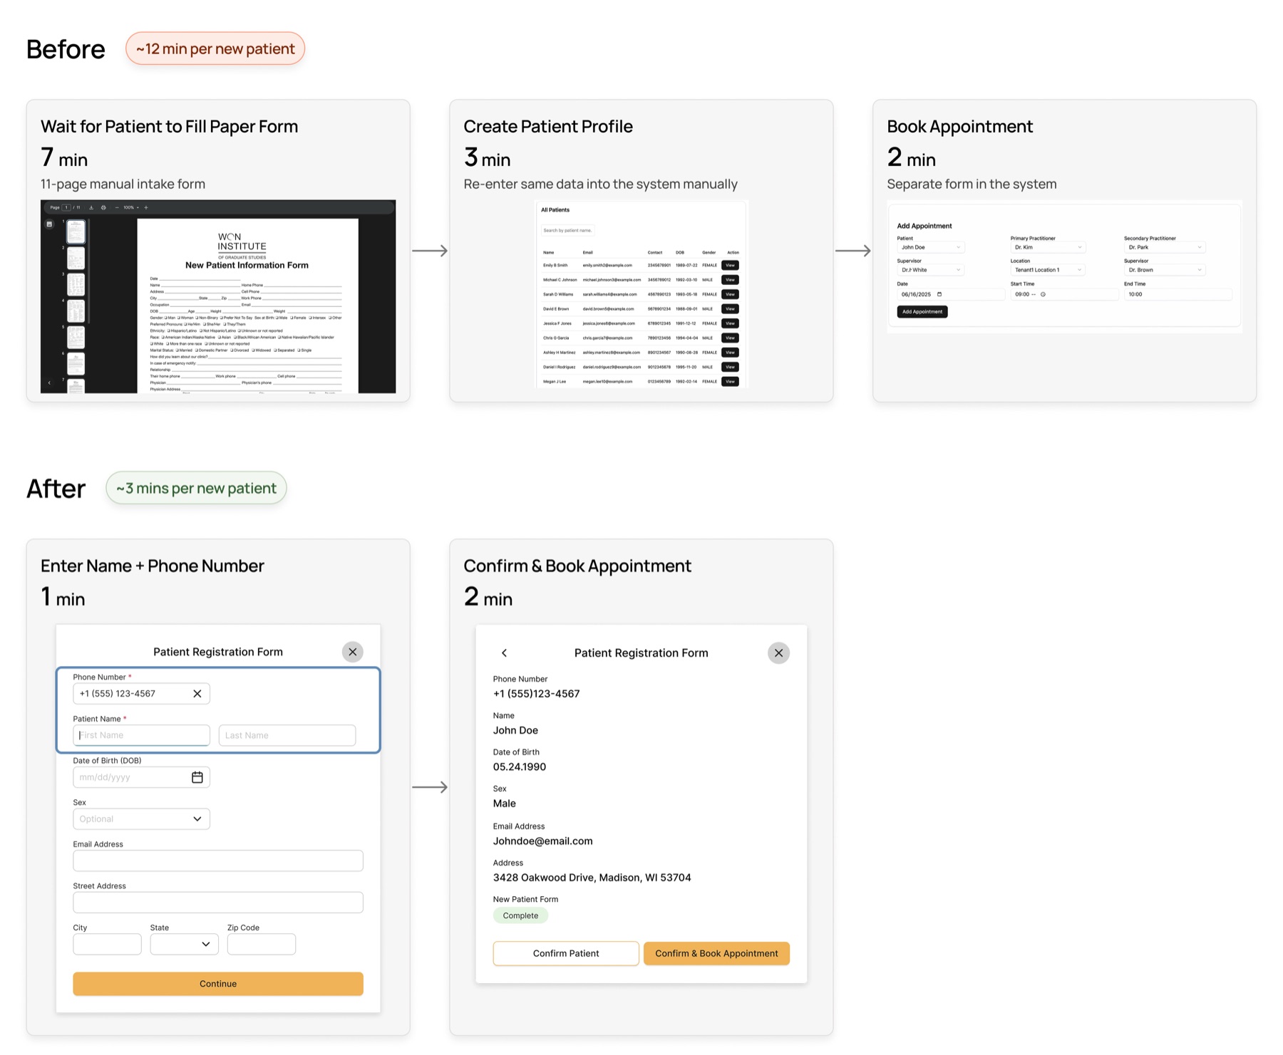This screenshot has width=1283, height=1055.
Task: Click the Zip Code input field
Action: coord(262,945)
